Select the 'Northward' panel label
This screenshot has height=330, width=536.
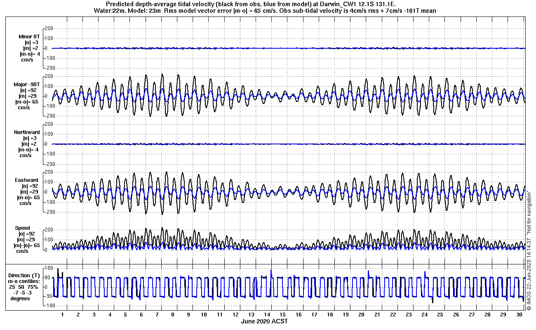[x=27, y=132]
